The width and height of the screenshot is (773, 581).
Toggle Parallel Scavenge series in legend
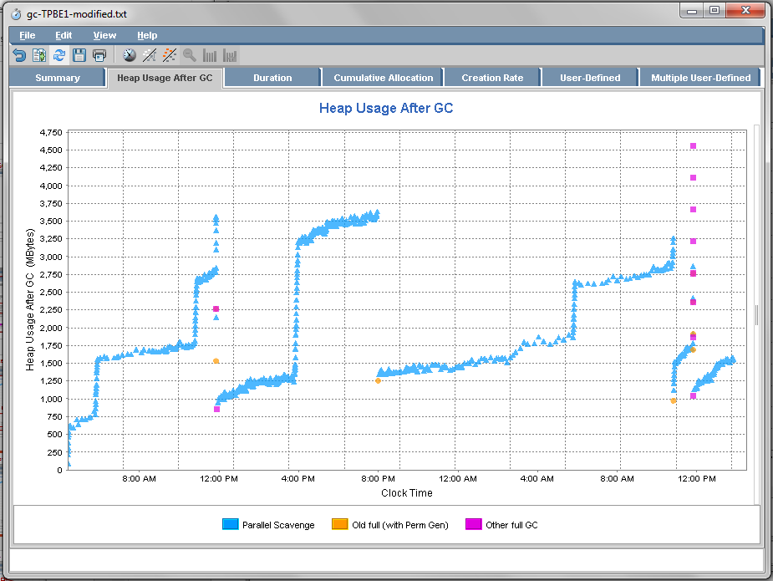[x=269, y=524]
